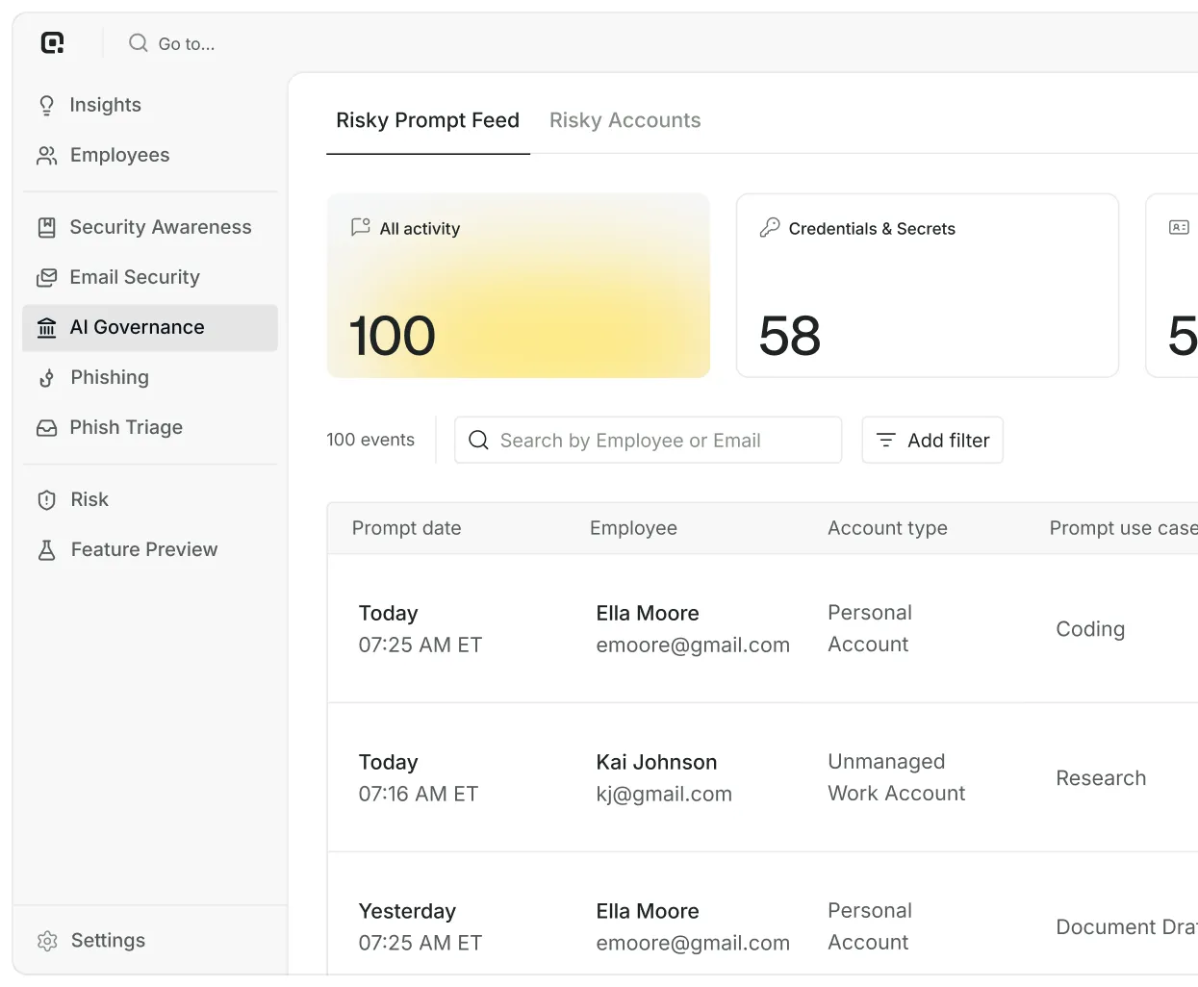Click the Add filter button

point(932,440)
